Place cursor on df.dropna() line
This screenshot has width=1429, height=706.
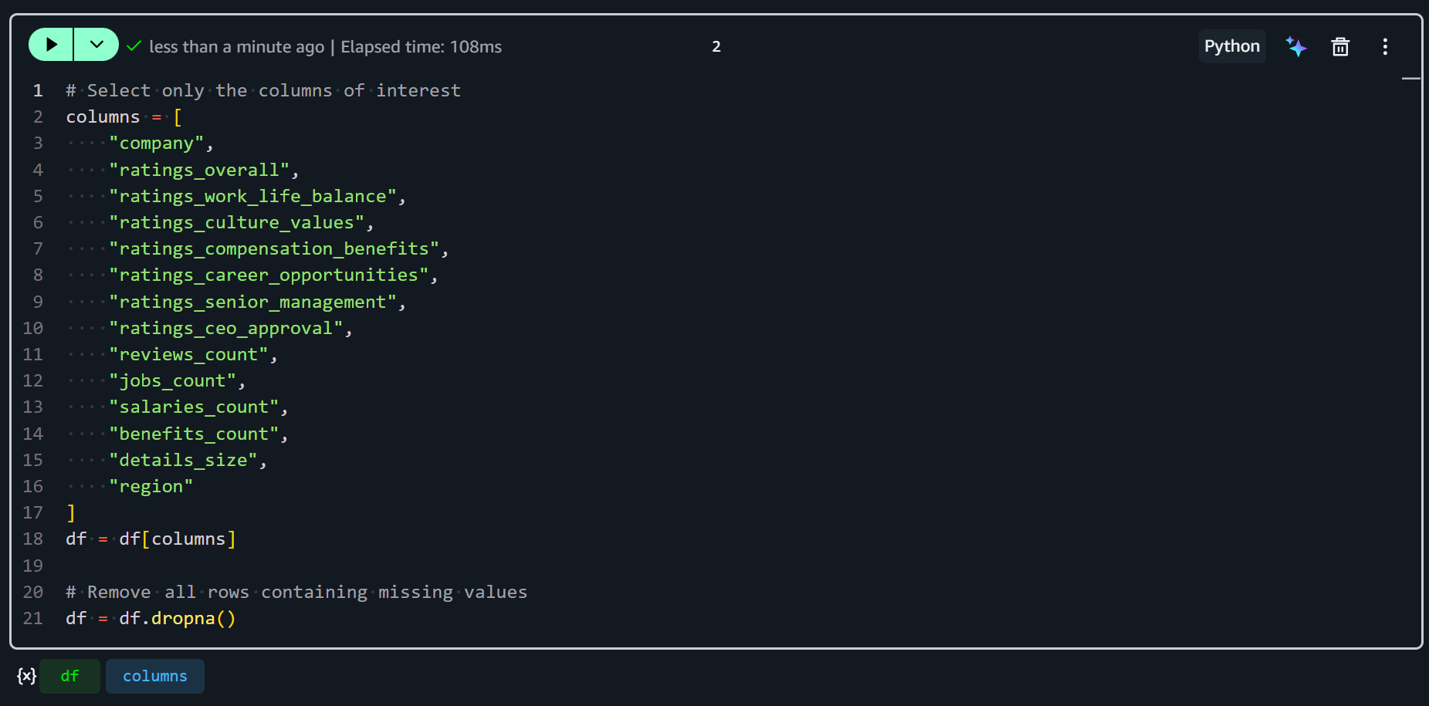151,618
